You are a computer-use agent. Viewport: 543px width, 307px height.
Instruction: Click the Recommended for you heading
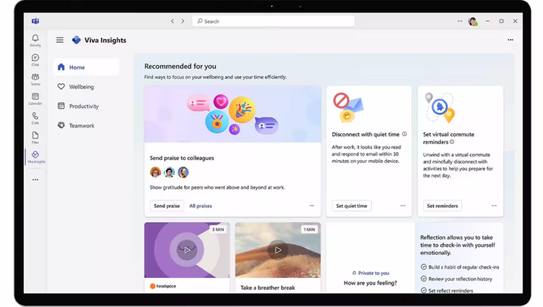[x=180, y=66]
